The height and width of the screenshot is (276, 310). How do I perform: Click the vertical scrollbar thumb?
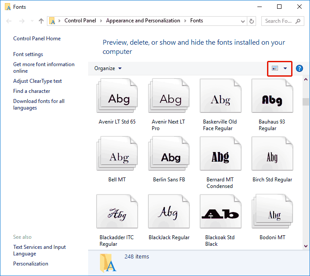(x=306, y=102)
